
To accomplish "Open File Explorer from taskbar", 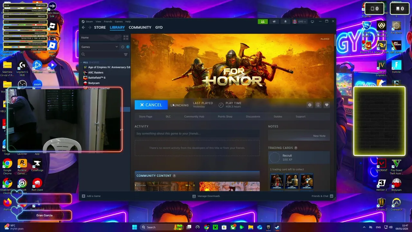I will (250, 227).
